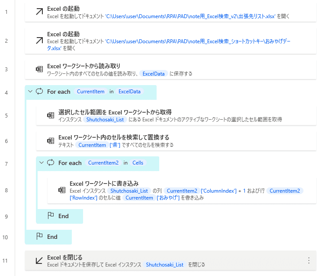The image size is (321, 276).
Task: Click the close arrow icon on Excel を閉じる
Action: coord(39,260)
